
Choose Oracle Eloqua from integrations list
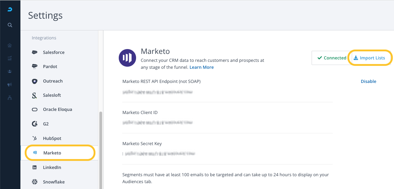click(x=57, y=110)
